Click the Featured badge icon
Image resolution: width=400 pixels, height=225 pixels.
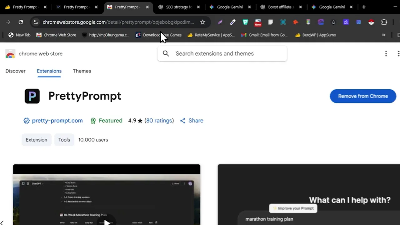pos(93,121)
